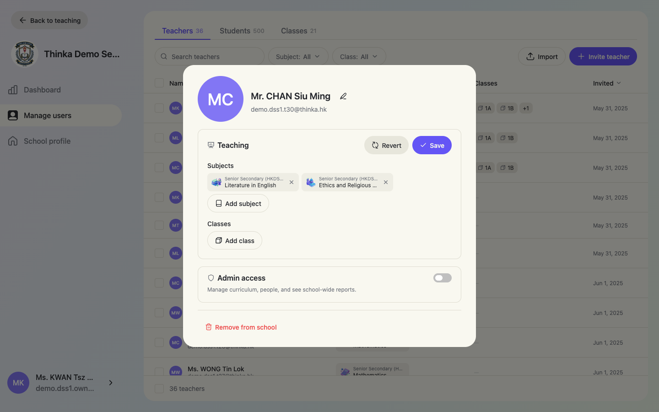Expand the Ms. KWAN Tsz account menu

click(x=111, y=383)
